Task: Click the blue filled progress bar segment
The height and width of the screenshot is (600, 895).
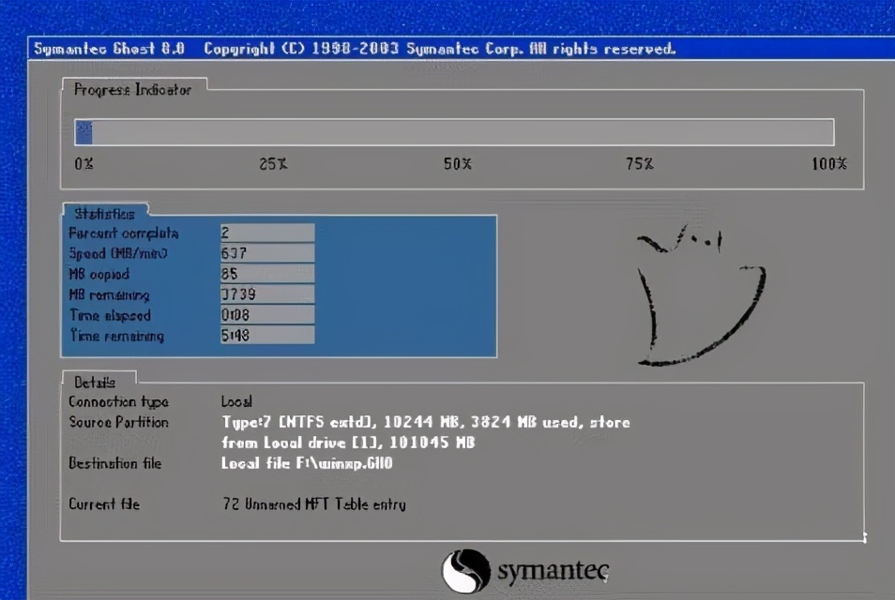Action: click(x=83, y=132)
